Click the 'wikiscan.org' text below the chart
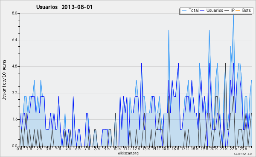 pyautogui.click(x=128, y=153)
